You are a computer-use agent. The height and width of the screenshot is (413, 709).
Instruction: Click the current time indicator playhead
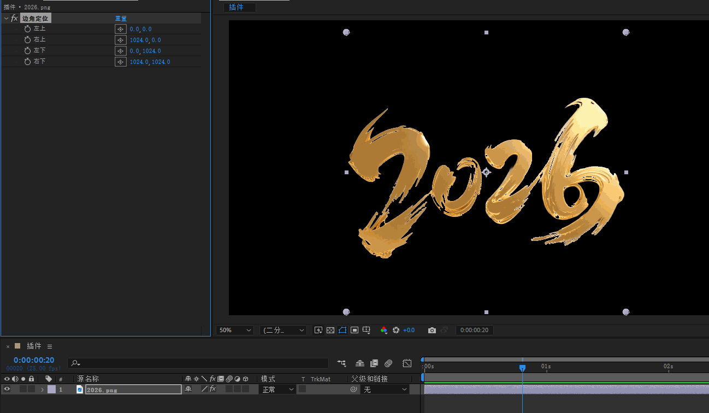[x=522, y=368]
